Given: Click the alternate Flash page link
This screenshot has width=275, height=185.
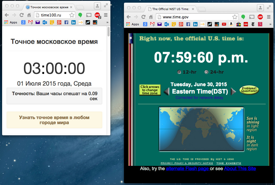Looking at the screenshot, I should coord(187,169).
